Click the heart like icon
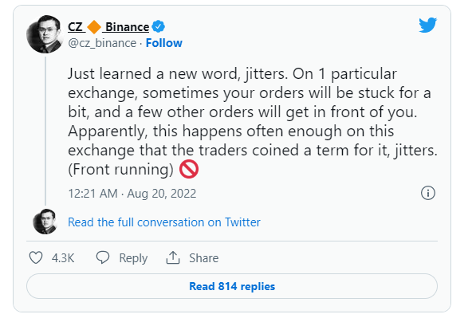 point(36,258)
